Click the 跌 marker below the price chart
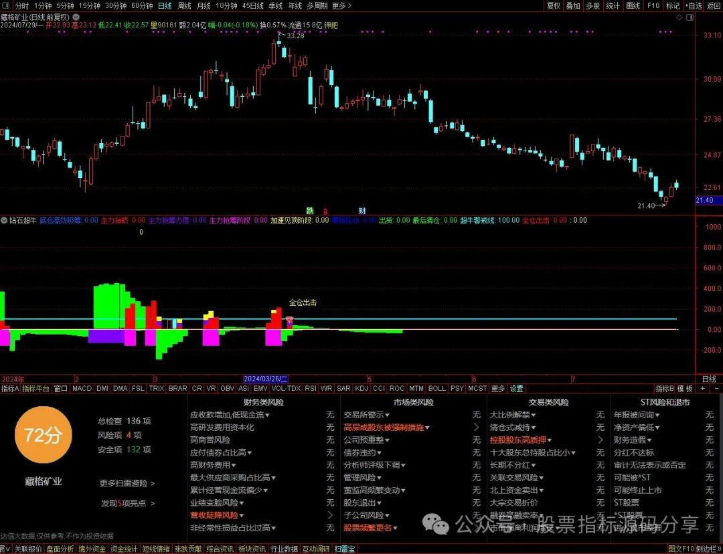 (x=310, y=211)
